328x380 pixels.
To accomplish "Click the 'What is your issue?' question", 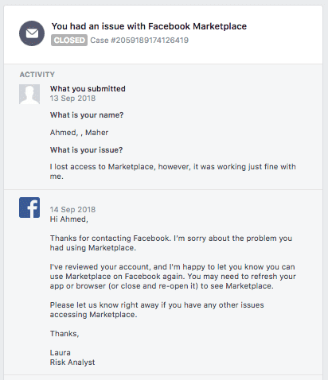I will [87, 150].
